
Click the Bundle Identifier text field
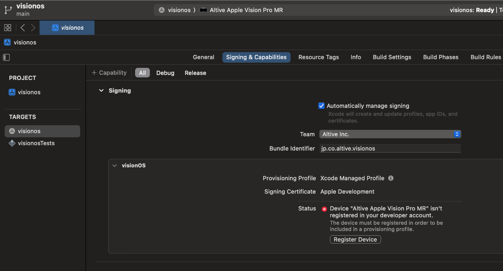click(390, 148)
